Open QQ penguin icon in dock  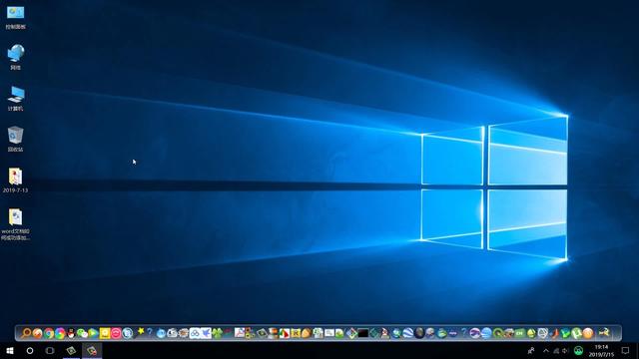[x=71, y=333]
